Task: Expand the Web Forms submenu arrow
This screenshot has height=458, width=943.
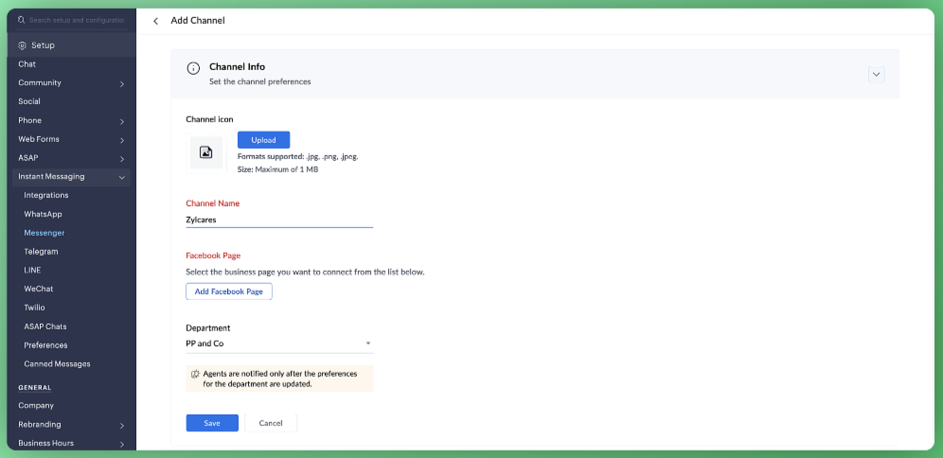Action: point(122,140)
